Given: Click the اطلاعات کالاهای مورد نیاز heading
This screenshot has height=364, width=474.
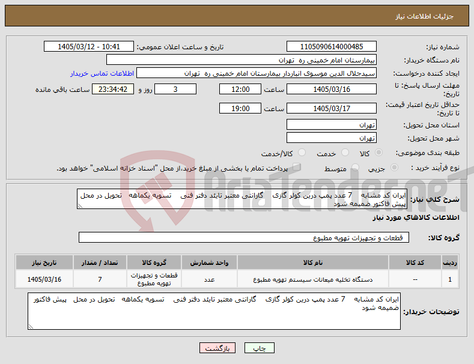Looking at the screenshot, I should click(x=416, y=217).
